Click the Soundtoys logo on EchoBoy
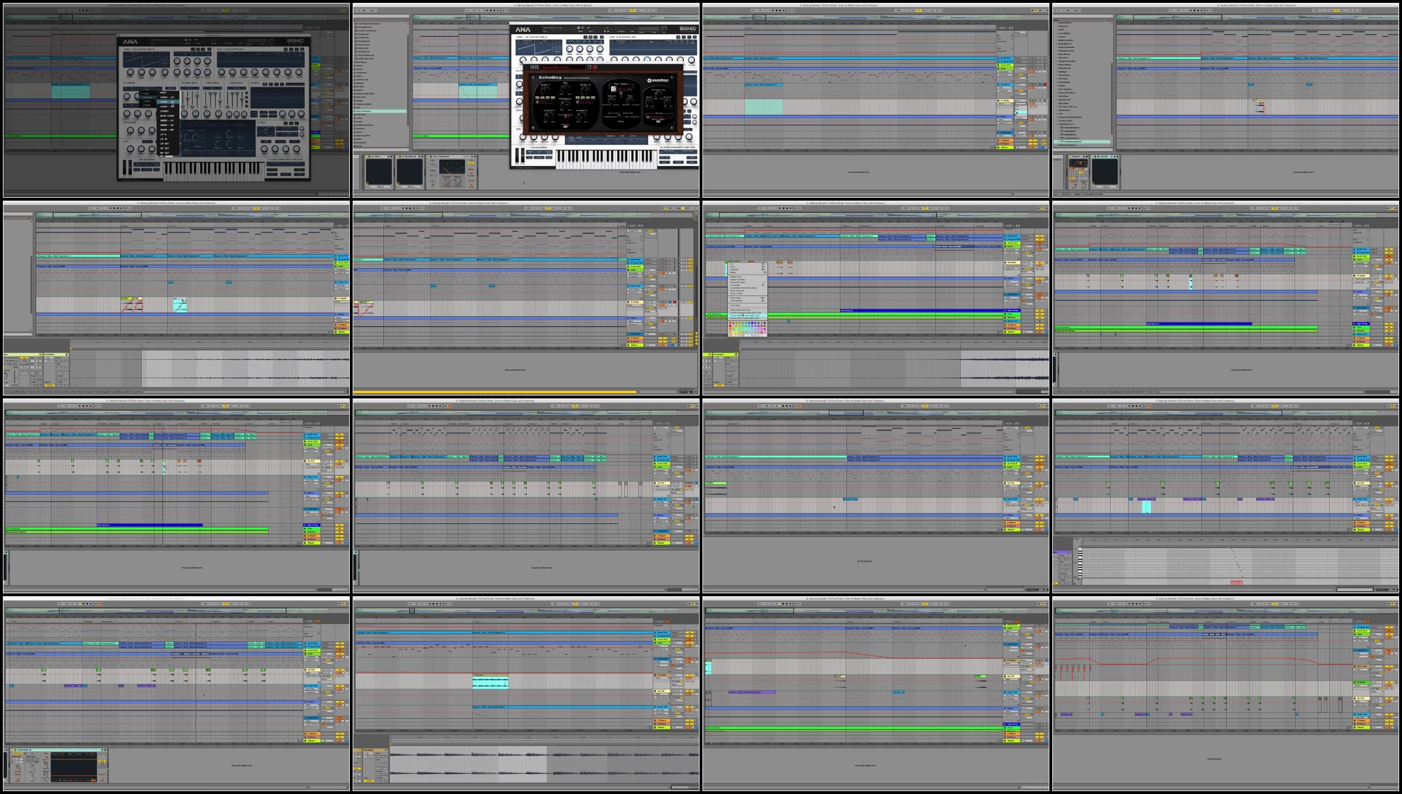The image size is (1402, 794). click(657, 80)
